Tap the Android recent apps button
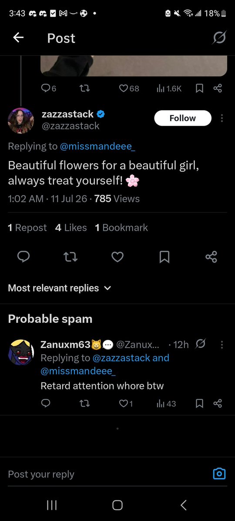Viewport: 235px width, 521px height. [x=52, y=505]
